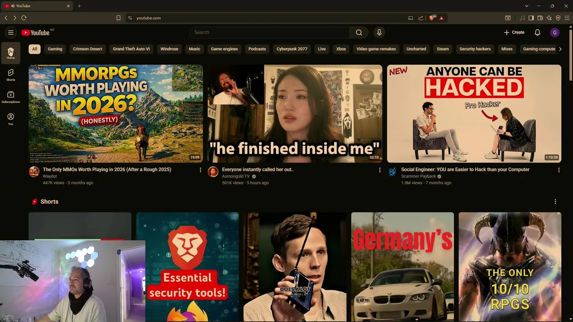Open options for Social Engineer video
This screenshot has height=322, width=573.
coord(559,170)
